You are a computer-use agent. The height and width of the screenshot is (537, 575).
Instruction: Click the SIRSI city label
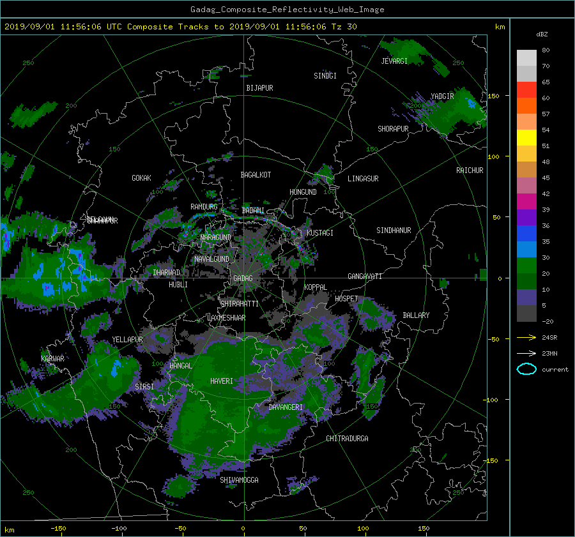point(144,387)
